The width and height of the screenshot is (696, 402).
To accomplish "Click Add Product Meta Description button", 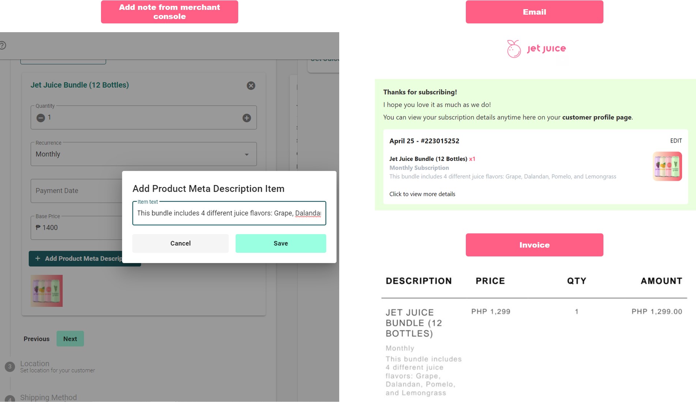I will (75, 259).
